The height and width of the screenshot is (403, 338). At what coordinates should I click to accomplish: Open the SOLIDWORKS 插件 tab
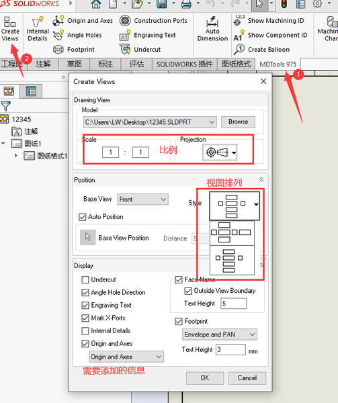pos(185,64)
